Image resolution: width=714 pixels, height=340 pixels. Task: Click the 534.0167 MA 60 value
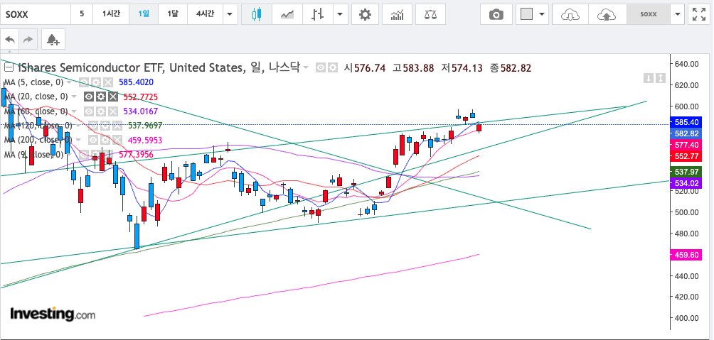pos(141,111)
